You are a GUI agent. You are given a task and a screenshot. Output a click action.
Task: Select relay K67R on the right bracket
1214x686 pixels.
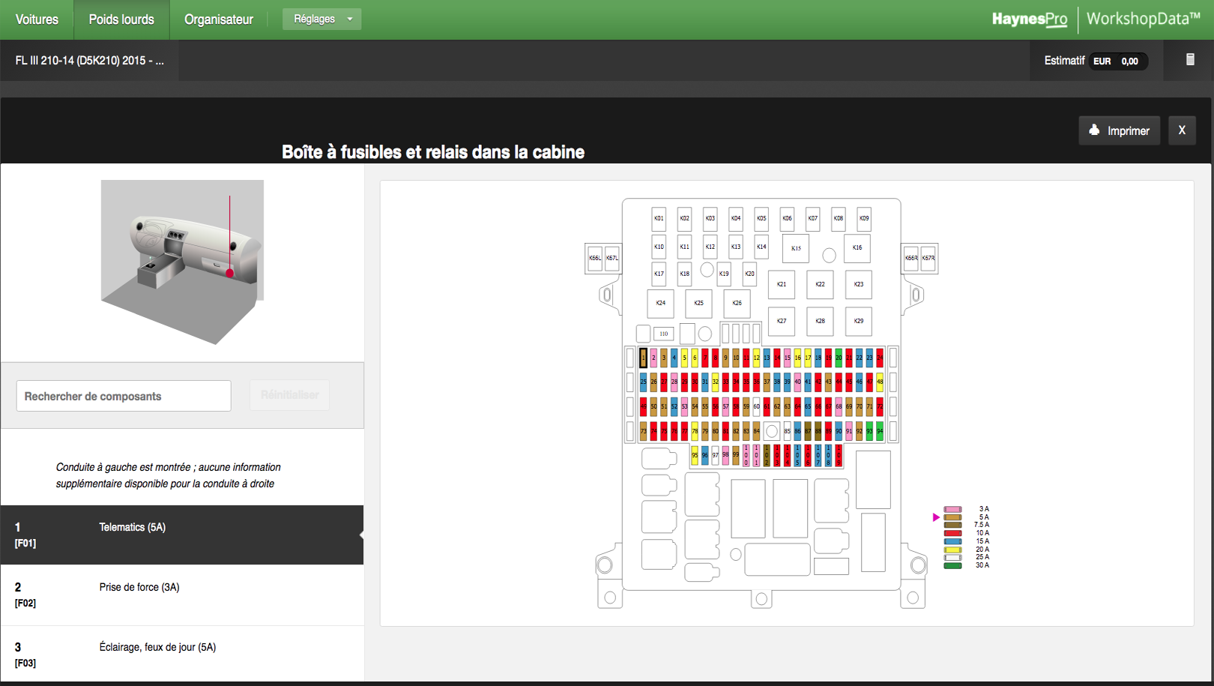[928, 258]
